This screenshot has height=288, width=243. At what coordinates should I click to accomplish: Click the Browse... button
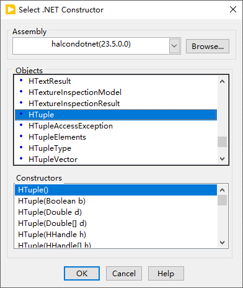tap(208, 47)
